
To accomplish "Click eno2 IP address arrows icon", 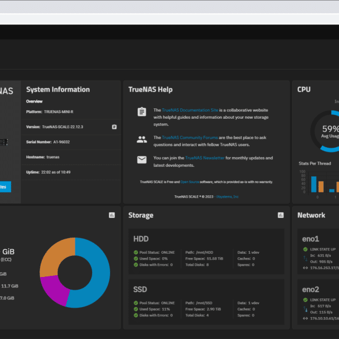I will (305, 319).
